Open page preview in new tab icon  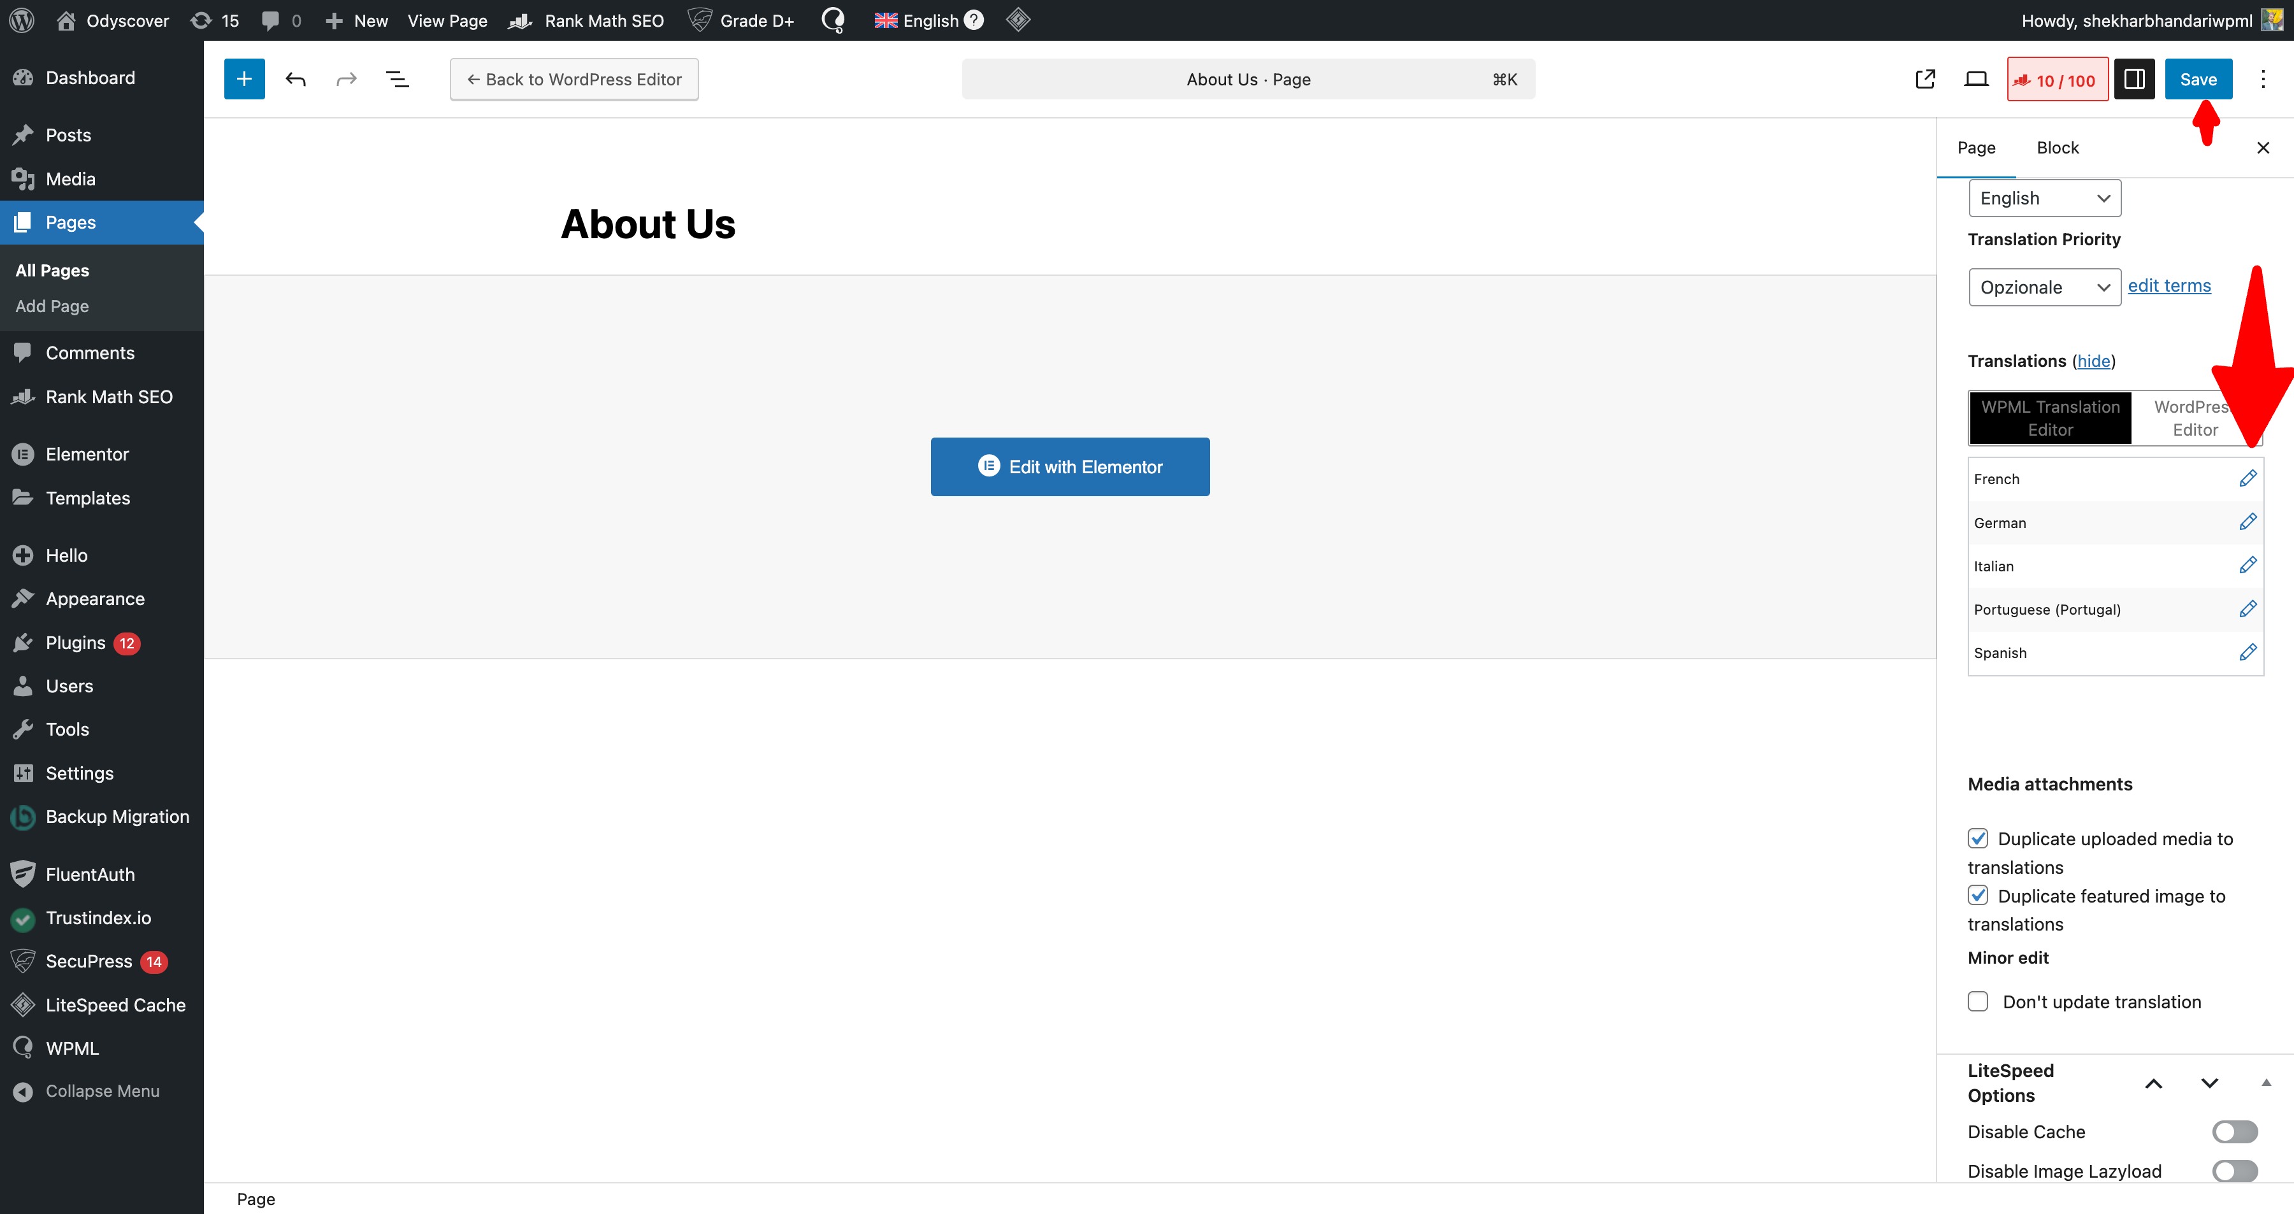pyautogui.click(x=1924, y=79)
